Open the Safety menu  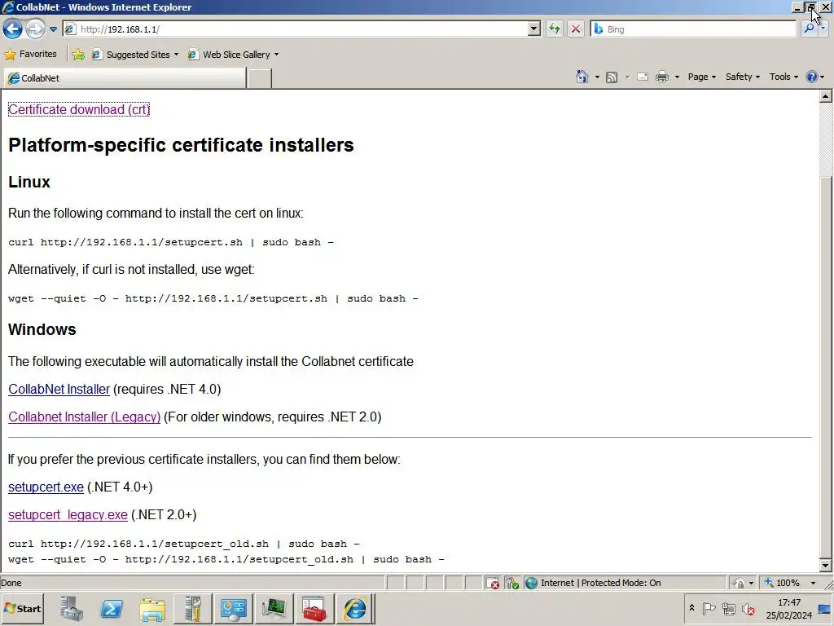(743, 77)
